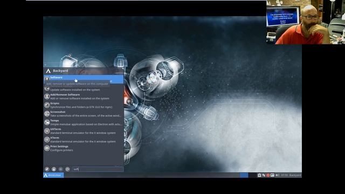345x194 pixels.
Task: Launch Grsync from search results
Action: [84, 105]
